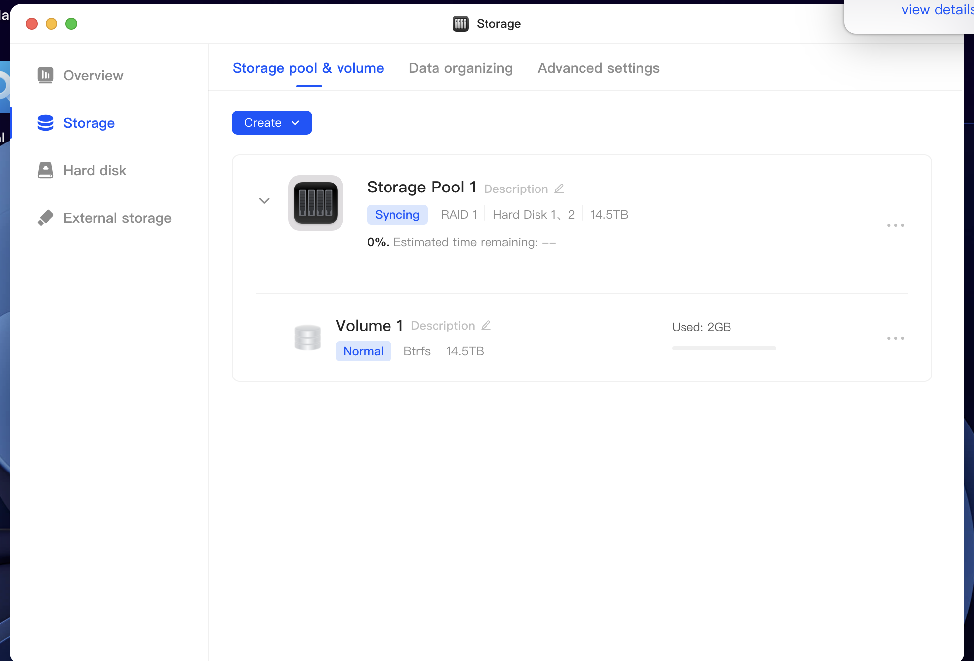974x661 pixels.
Task: Click the Normal status badge of Volume 1
Action: (x=363, y=351)
